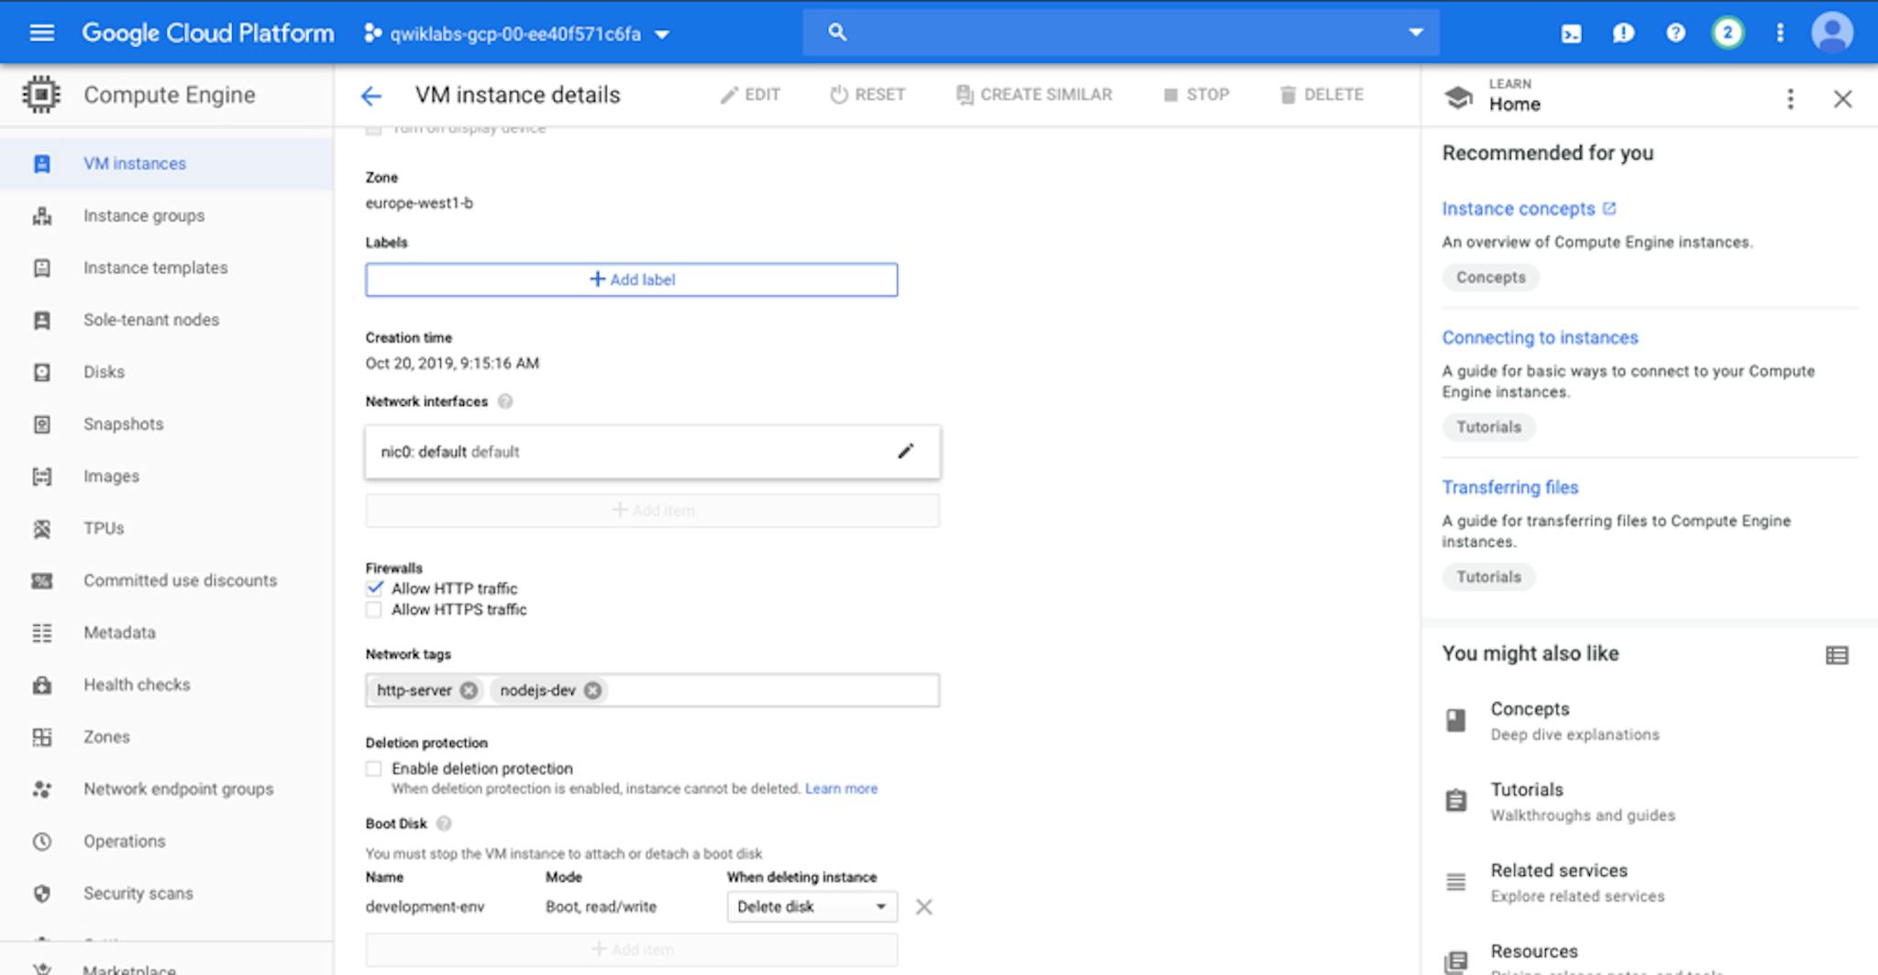Screen dimensions: 1878x975
Task: Click the search input field
Action: [1121, 32]
